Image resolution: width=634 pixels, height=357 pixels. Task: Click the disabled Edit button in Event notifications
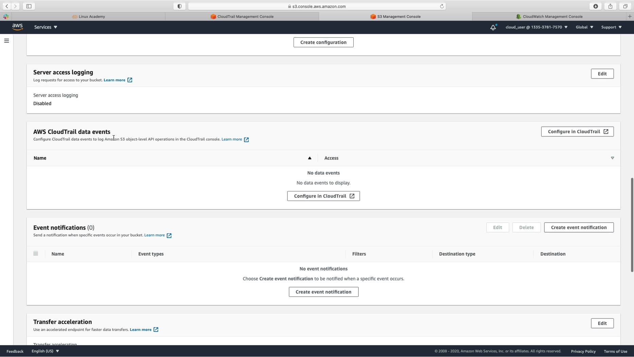[x=497, y=227]
